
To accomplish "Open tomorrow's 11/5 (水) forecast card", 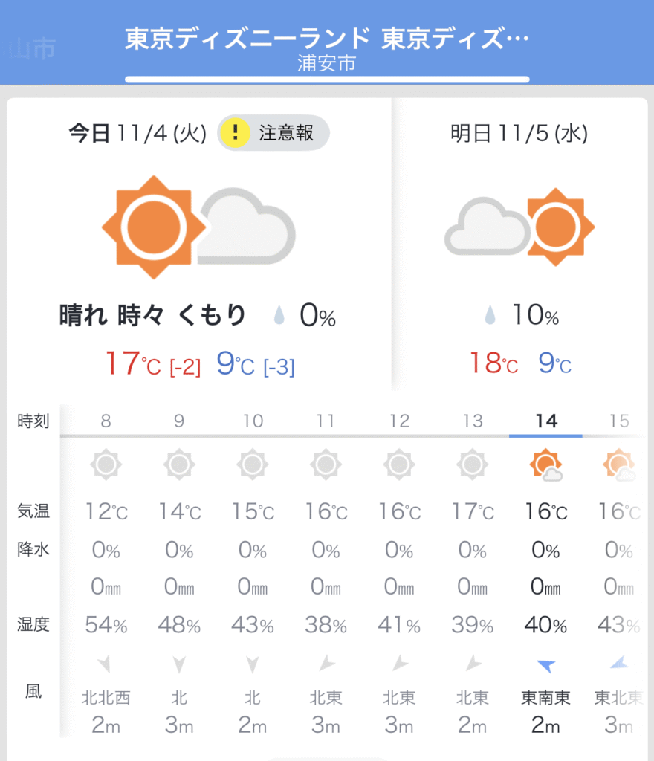I will pyautogui.click(x=519, y=133).
